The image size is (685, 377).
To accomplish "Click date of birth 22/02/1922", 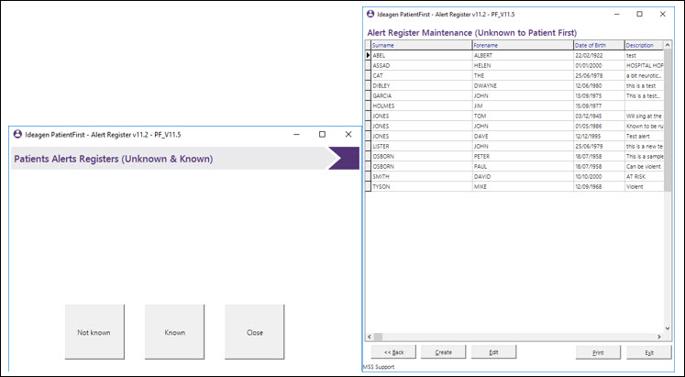I will click(599, 55).
